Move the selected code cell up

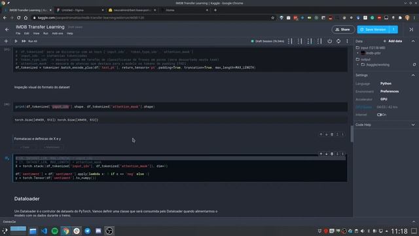[x=321, y=154]
